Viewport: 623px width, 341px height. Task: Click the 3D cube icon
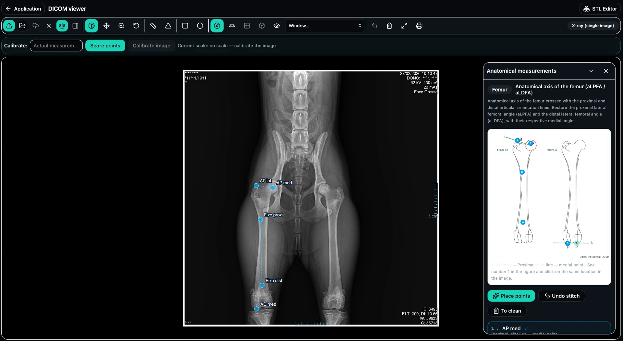pyautogui.click(x=262, y=26)
